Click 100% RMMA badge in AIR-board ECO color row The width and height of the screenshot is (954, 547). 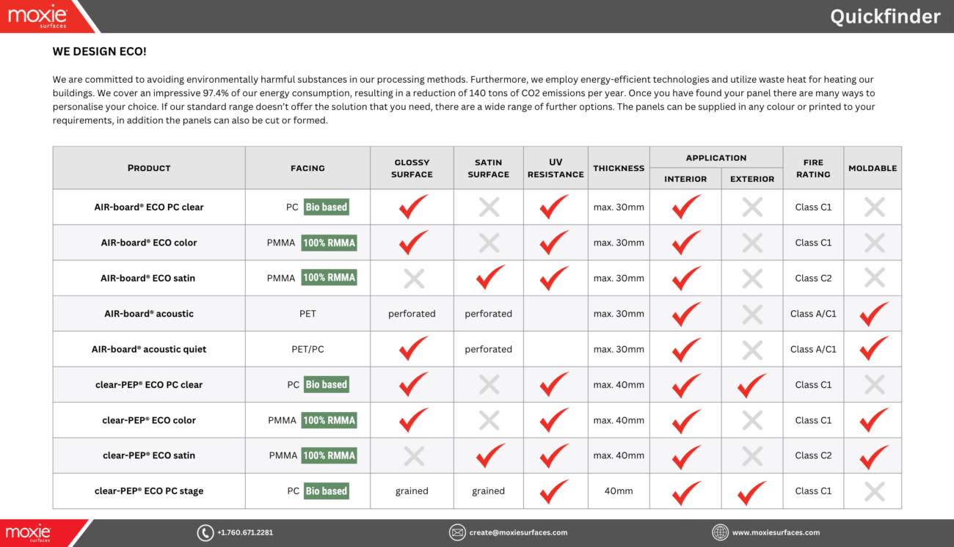click(x=329, y=243)
